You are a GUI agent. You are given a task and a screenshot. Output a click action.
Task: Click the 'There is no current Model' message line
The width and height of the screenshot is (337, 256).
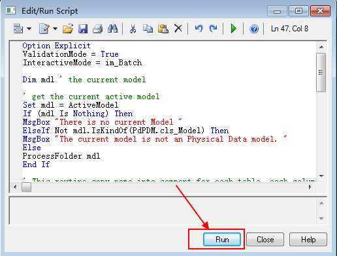click(103, 122)
